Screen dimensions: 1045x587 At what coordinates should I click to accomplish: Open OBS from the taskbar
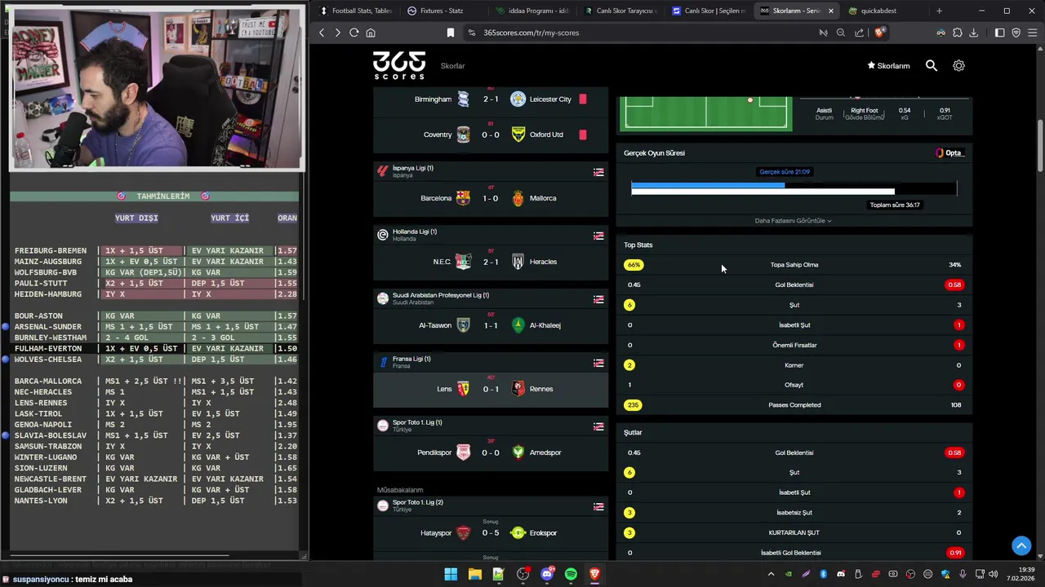(x=522, y=574)
